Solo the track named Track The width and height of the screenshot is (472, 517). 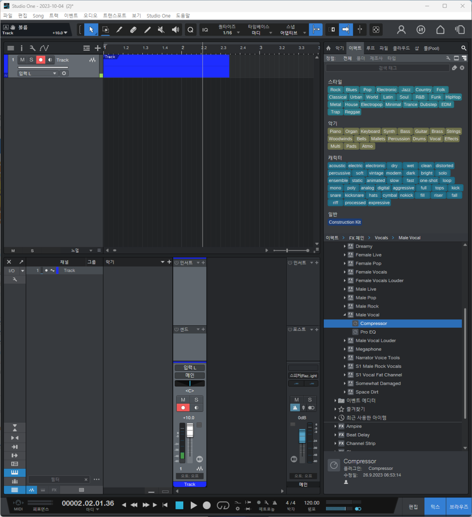point(31,60)
